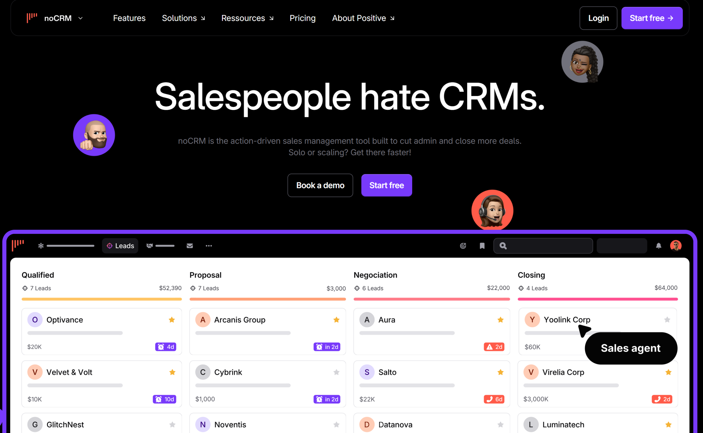The width and height of the screenshot is (703, 433).
Task: Open the three-dots more menu
Action: click(x=209, y=246)
